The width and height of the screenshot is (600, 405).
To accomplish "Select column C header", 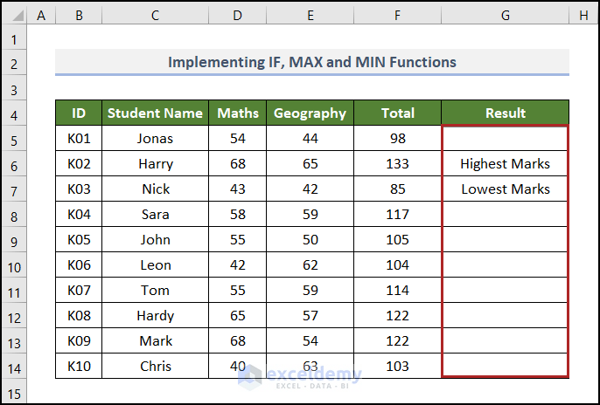I will click(x=155, y=15).
